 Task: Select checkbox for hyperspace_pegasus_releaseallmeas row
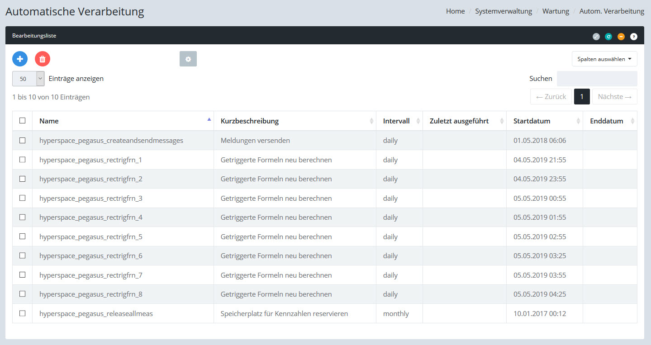23,313
